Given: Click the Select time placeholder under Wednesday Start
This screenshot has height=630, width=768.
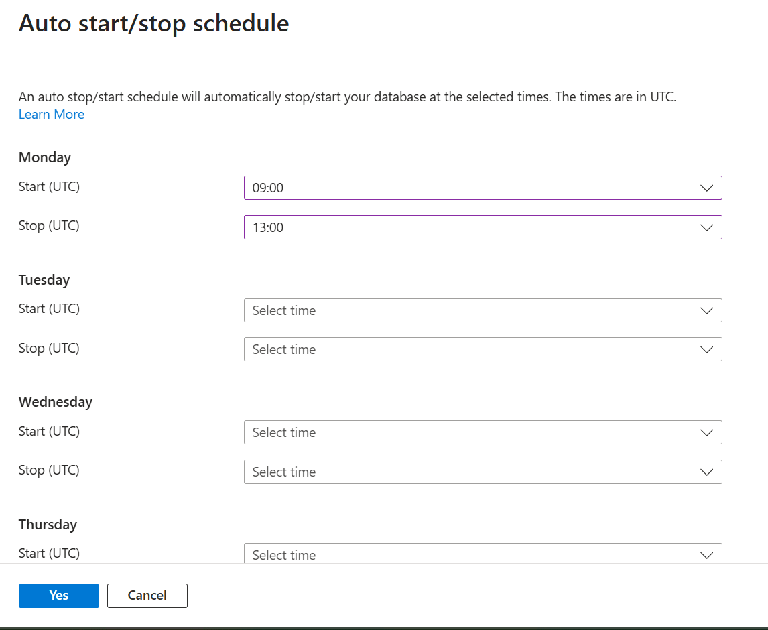Looking at the screenshot, I should 283,432.
